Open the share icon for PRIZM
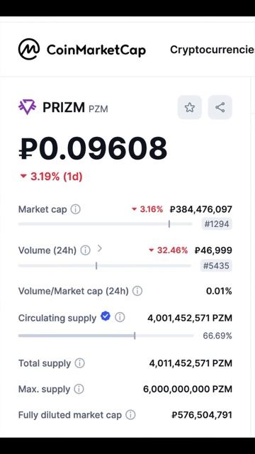The height and width of the screenshot is (454, 255). (220, 107)
